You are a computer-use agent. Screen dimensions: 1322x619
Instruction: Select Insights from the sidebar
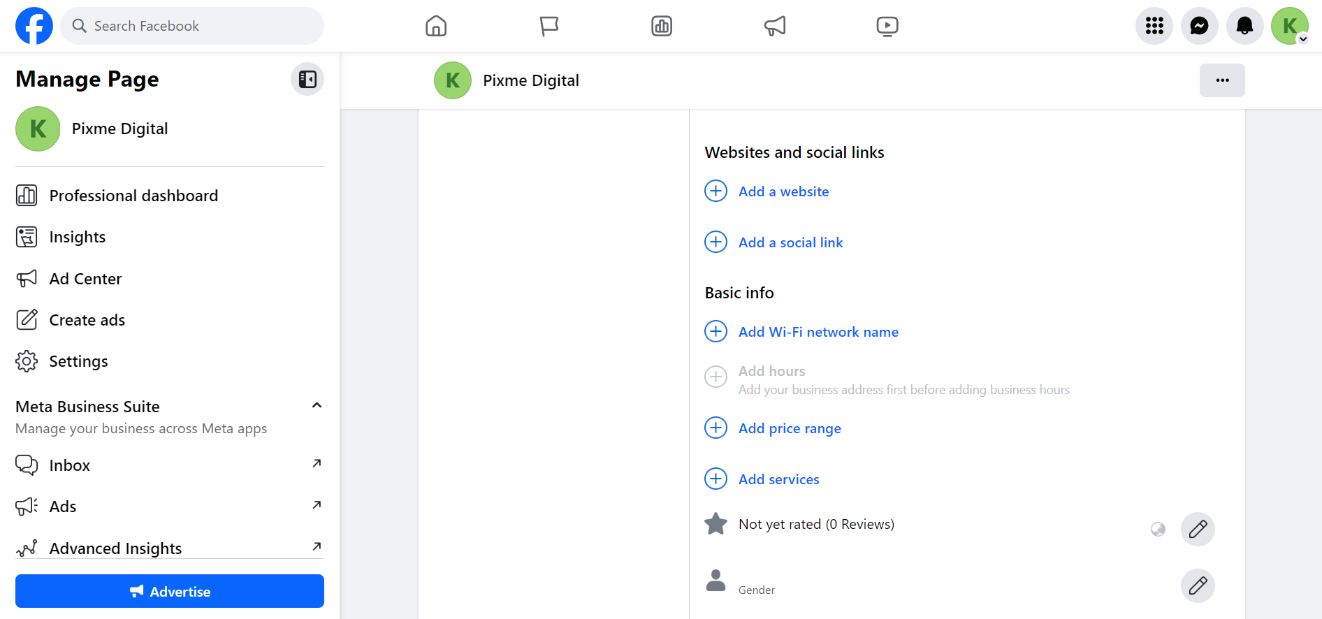pyautogui.click(x=77, y=237)
